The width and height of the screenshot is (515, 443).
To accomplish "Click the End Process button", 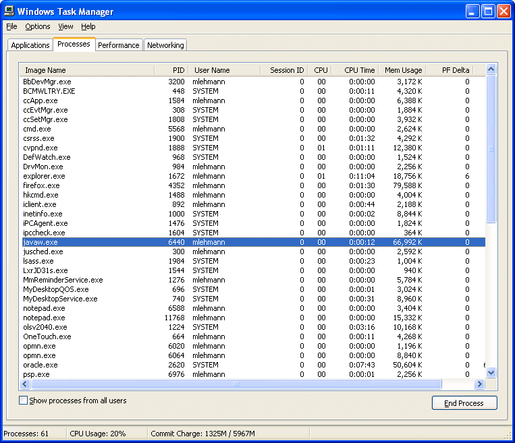I will (x=464, y=403).
